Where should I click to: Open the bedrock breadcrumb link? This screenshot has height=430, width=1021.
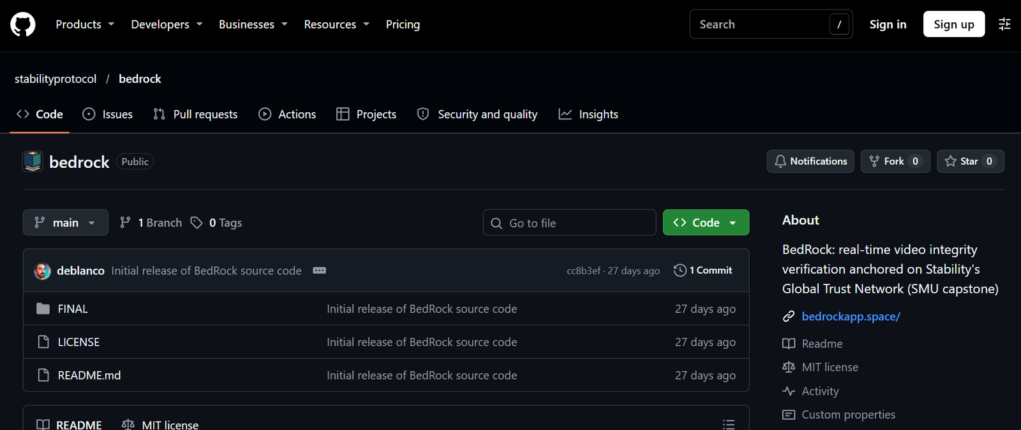pyautogui.click(x=140, y=78)
